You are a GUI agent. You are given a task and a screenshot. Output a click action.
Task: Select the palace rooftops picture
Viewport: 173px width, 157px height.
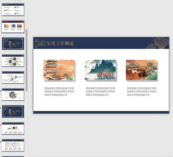point(141,70)
